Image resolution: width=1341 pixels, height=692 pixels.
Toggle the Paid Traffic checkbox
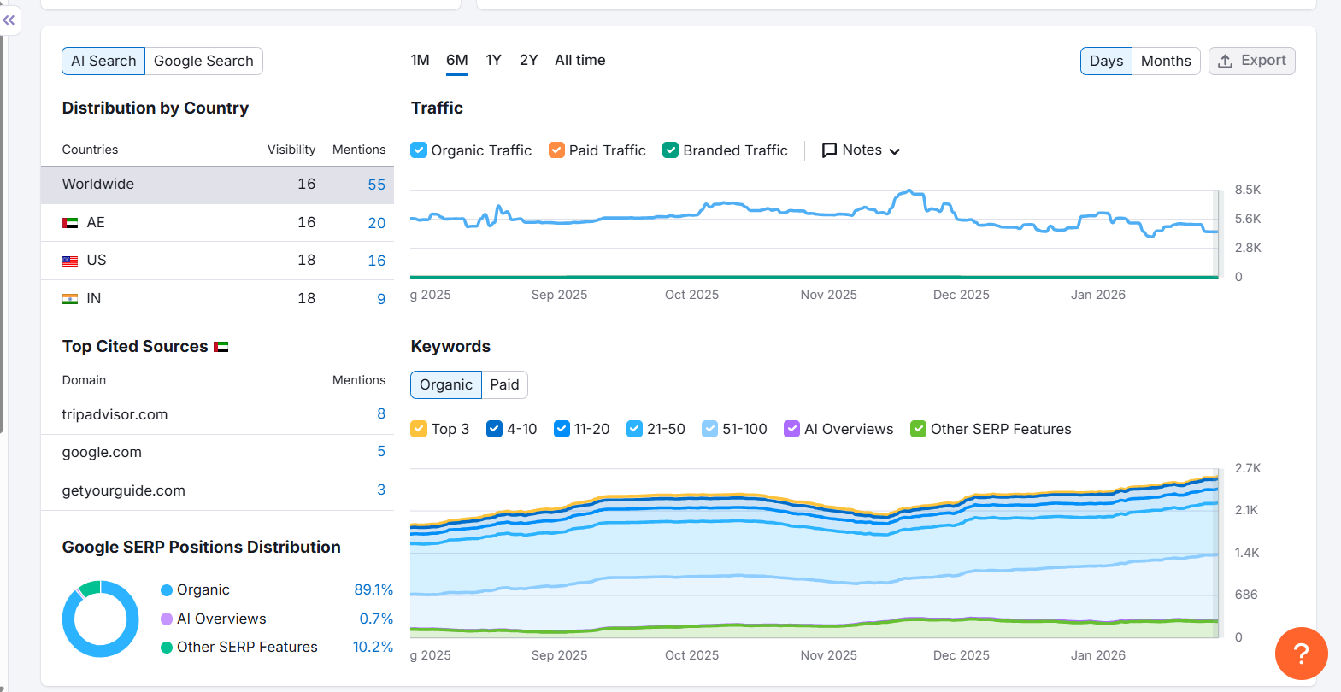556,150
